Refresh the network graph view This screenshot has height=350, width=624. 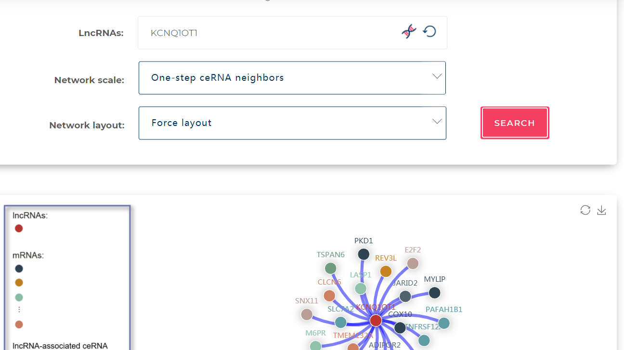point(585,210)
